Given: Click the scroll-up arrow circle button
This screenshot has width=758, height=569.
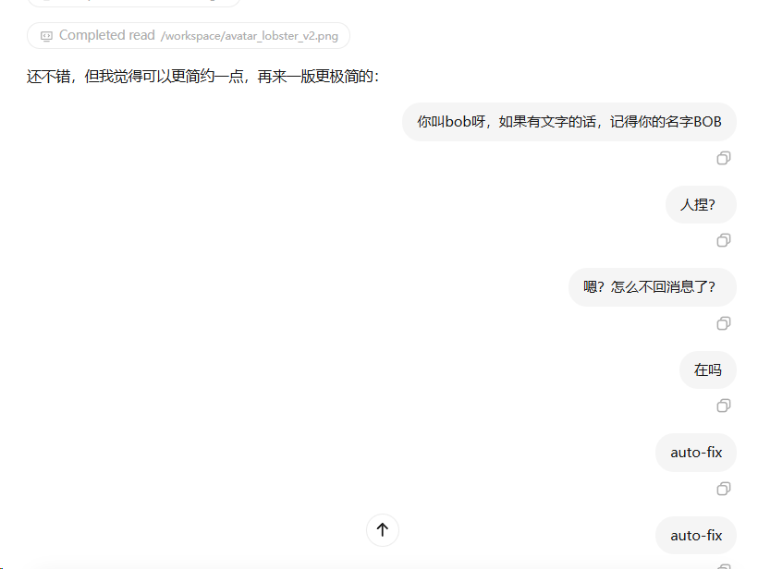Looking at the screenshot, I should click(x=383, y=530).
